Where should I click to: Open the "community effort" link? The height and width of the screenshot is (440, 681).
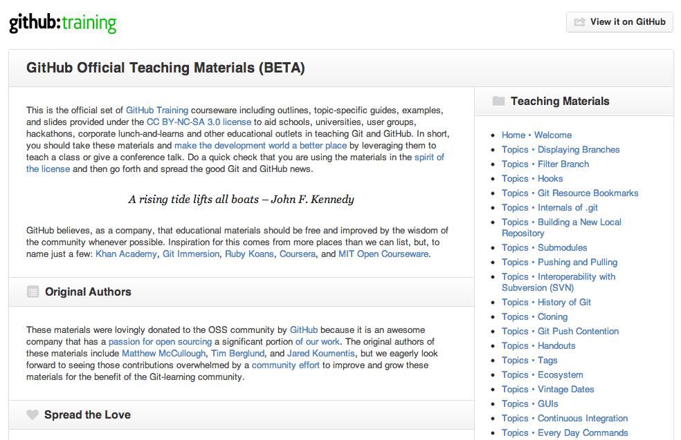click(286, 365)
